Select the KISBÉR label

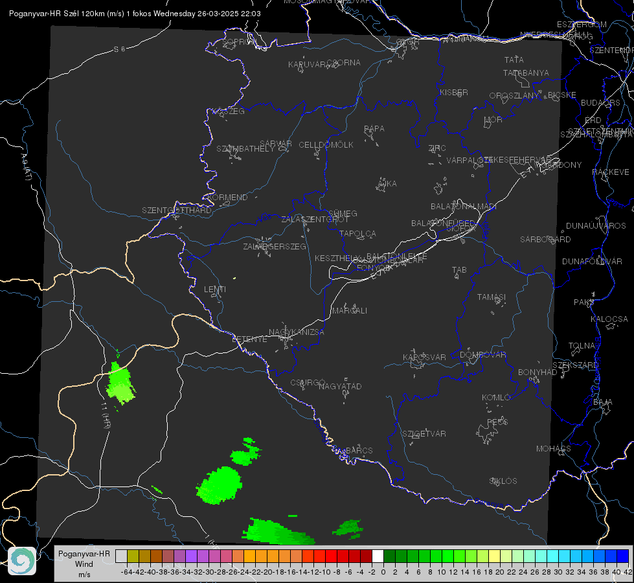click(x=454, y=92)
